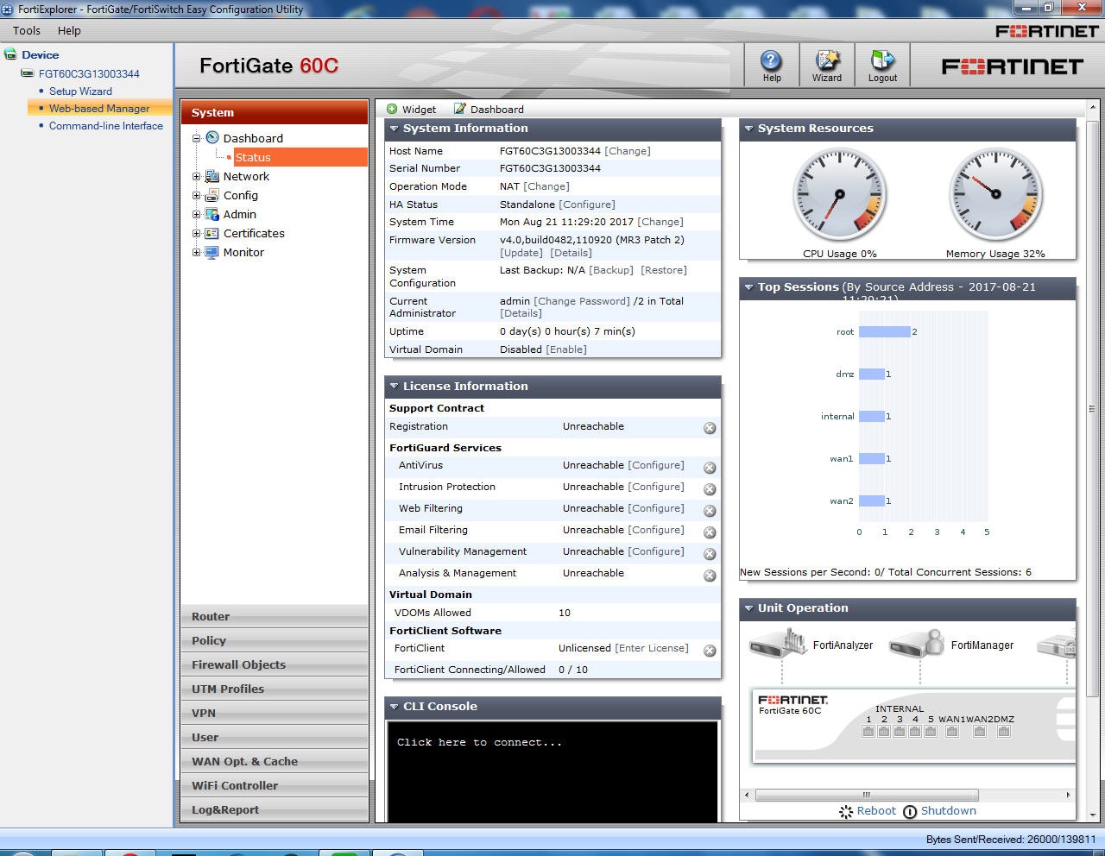Click the Web Filtering status icon
The image size is (1105, 856).
(x=710, y=511)
